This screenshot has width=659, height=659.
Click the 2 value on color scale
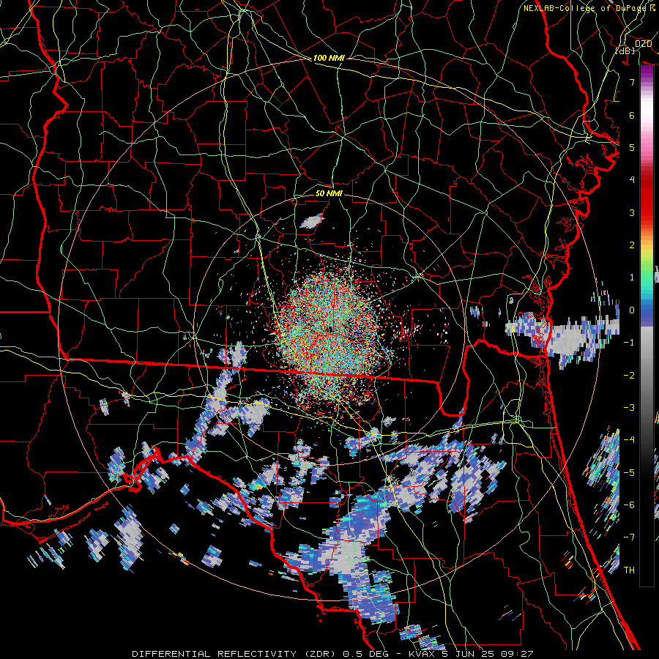pos(632,245)
